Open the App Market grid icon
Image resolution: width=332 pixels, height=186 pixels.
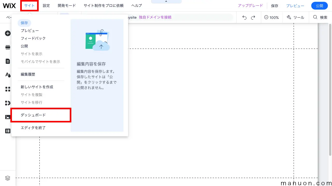click(8, 89)
